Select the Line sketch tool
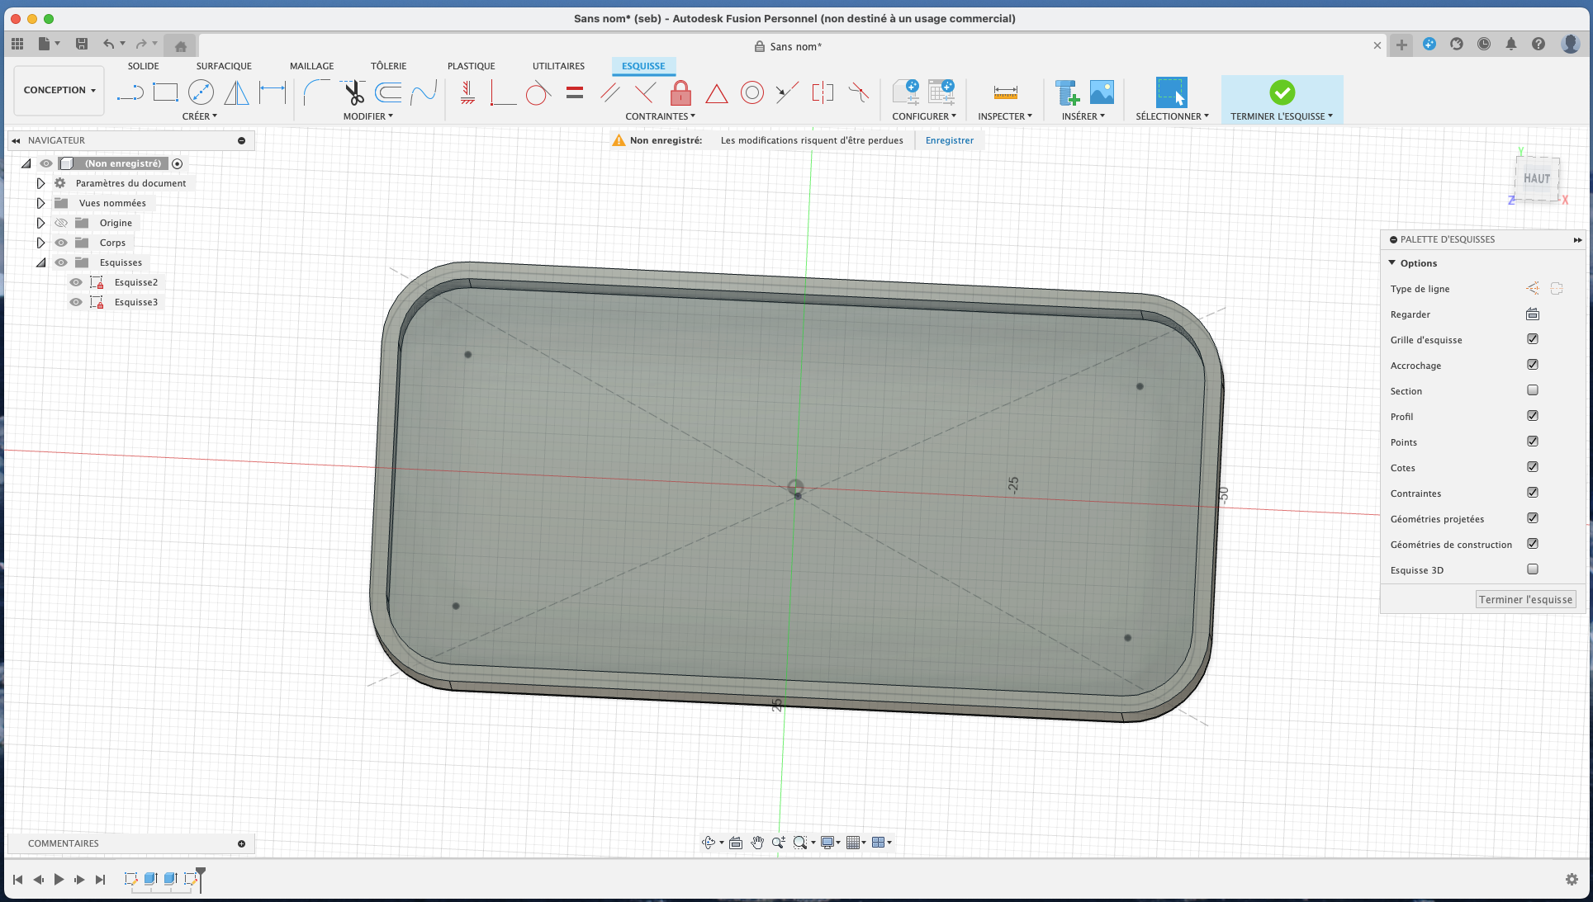Image resolution: width=1593 pixels, height=902 pixels. pos(130,92)
